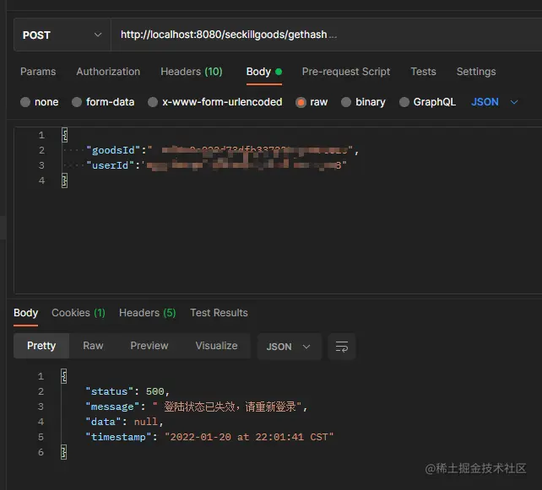Click line number 4 in request editor
542x490 pixels.
(41, 180)
